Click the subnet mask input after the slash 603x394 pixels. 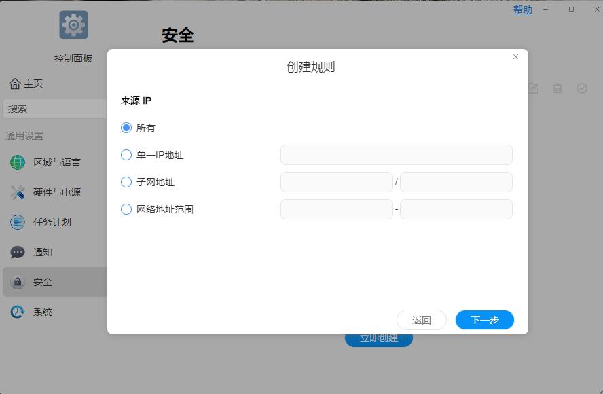(x=456, y=182)
